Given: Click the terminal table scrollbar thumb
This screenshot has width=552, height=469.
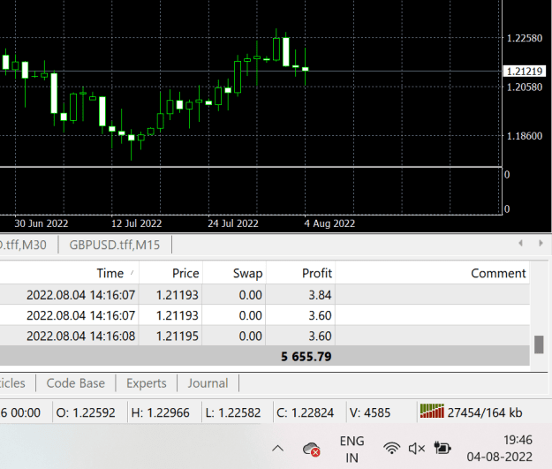Looking at the screenshot, I should 539,344.
